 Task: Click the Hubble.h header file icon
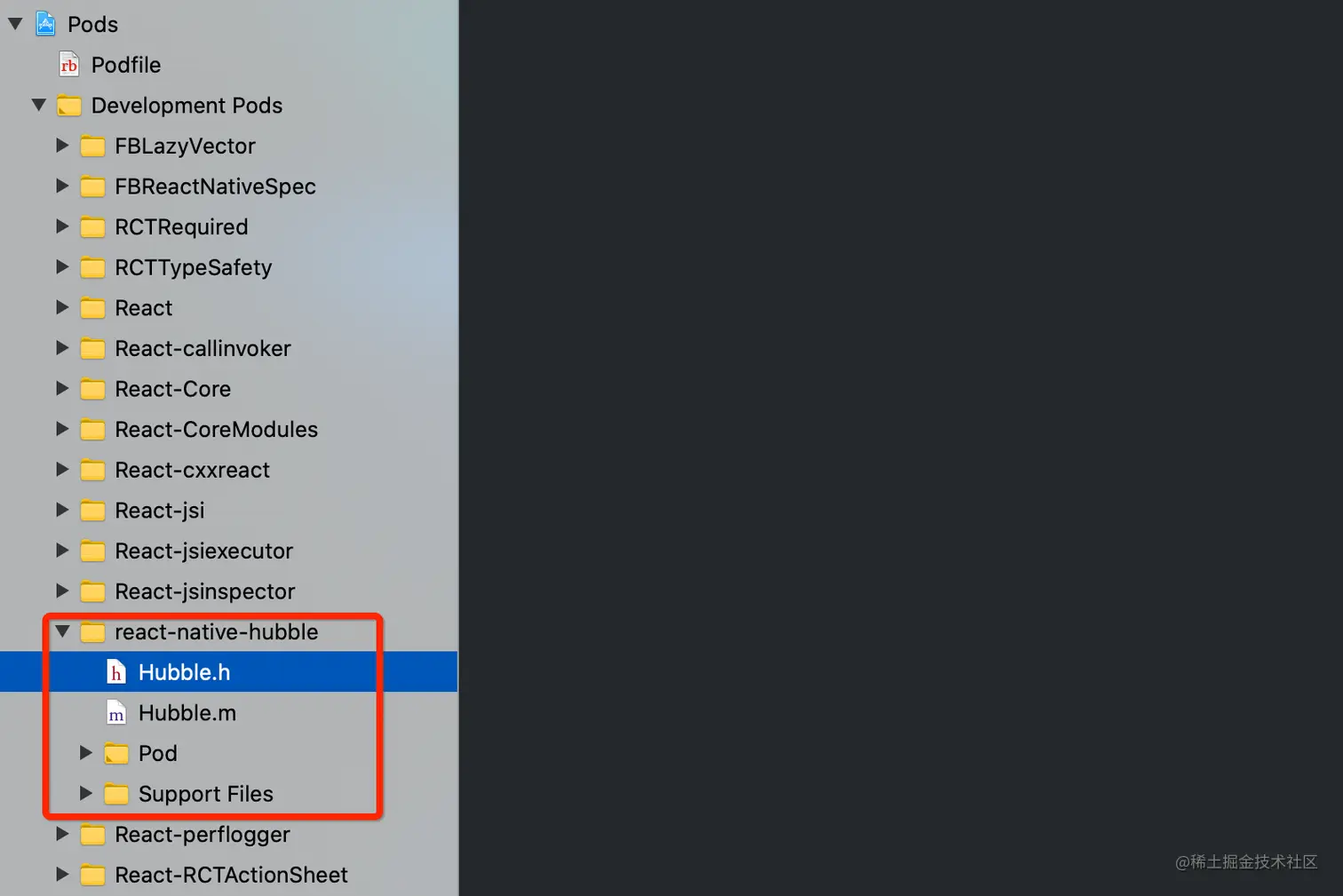coord(116,672)
